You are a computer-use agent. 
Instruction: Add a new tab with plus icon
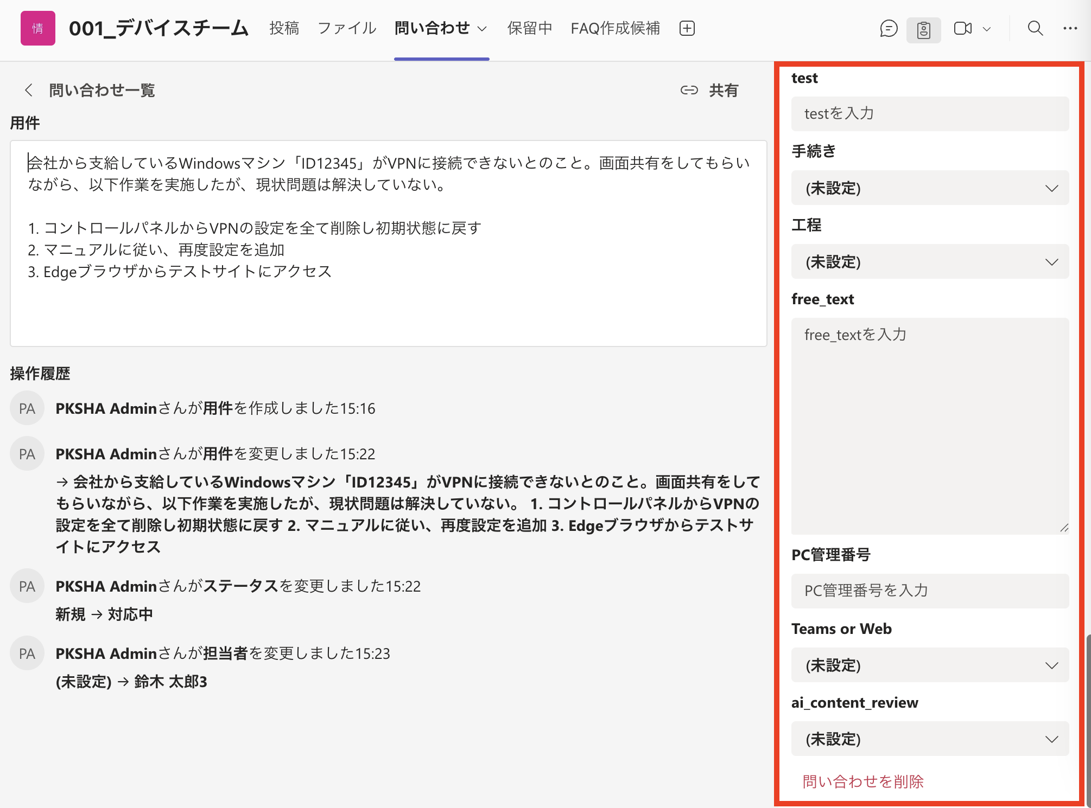[x=687, y=28]
